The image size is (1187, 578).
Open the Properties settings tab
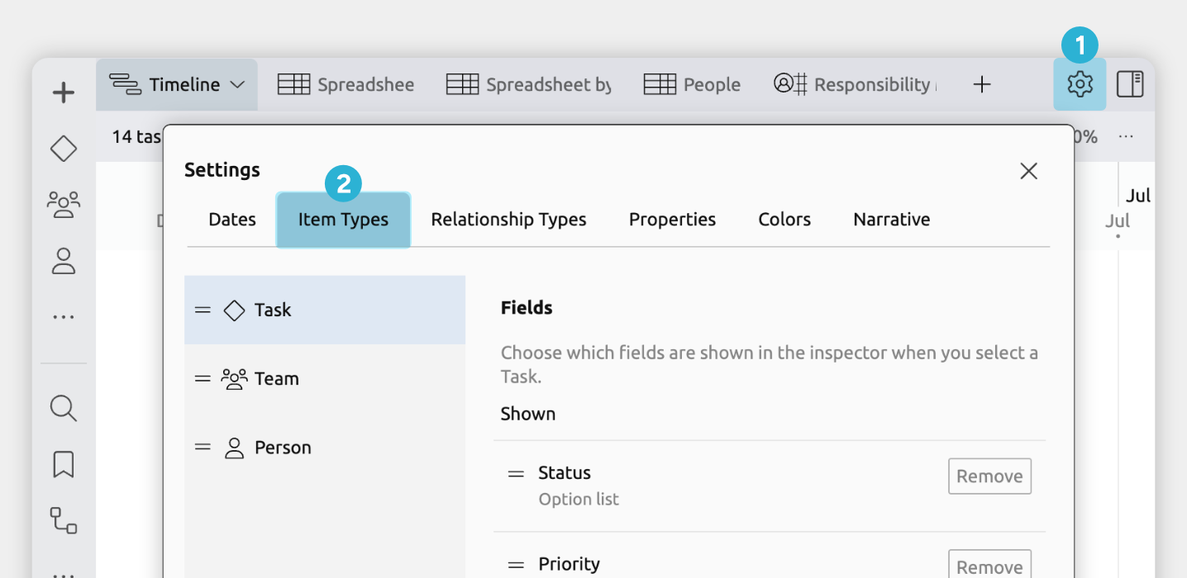point(672,220)
